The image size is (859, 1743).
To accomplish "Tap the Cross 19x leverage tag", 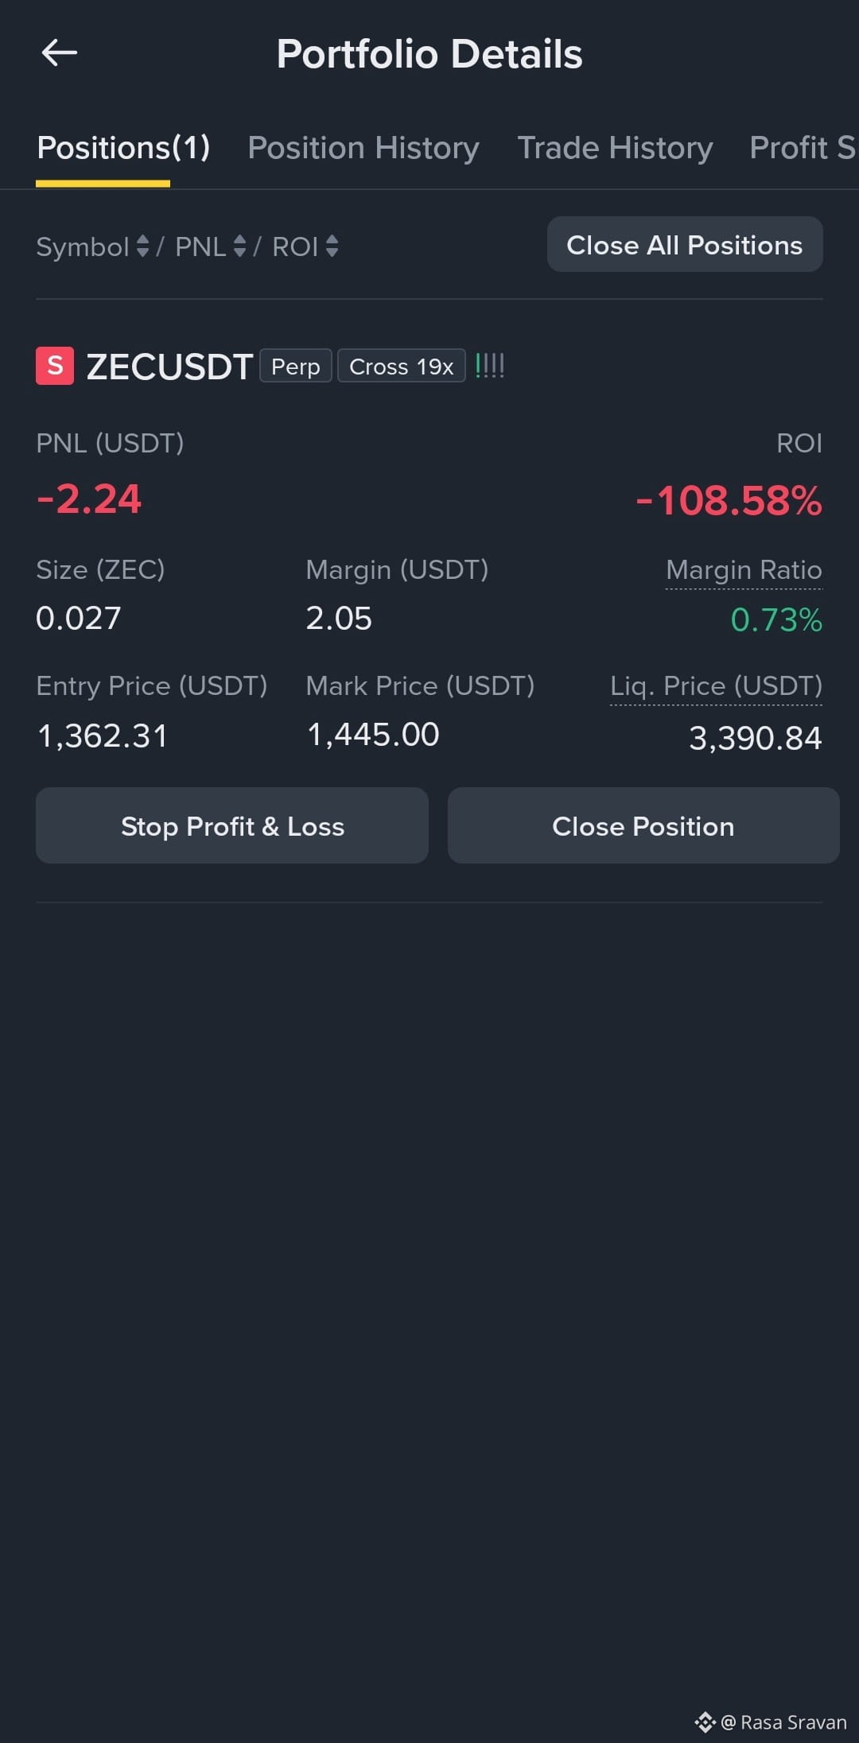I will pos(402,366).
